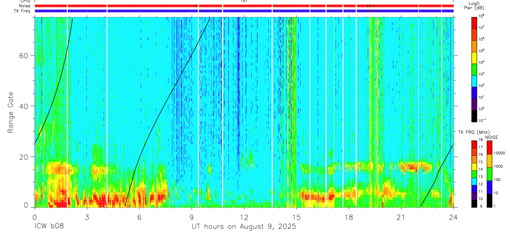Image resolution: width=510 pixels, height=235 pixels.
Task: Click the '60' tick label on the Range Gate axis
Action: point(25,56)
